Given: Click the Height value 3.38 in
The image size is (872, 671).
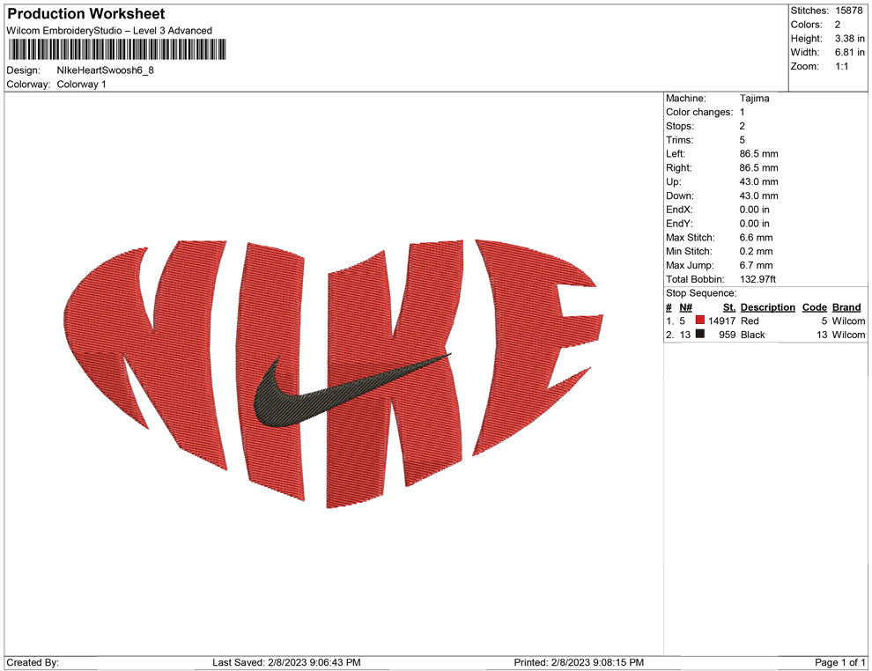Looking at the screenshot, I should coord(850,39).
